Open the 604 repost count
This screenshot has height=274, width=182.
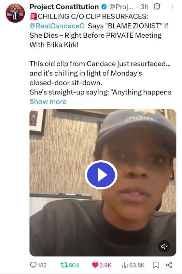(74, 265)
